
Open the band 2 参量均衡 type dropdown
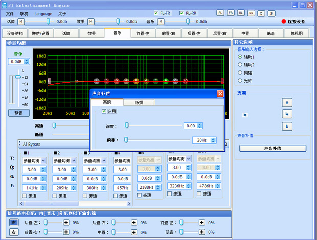pos(65,160)
